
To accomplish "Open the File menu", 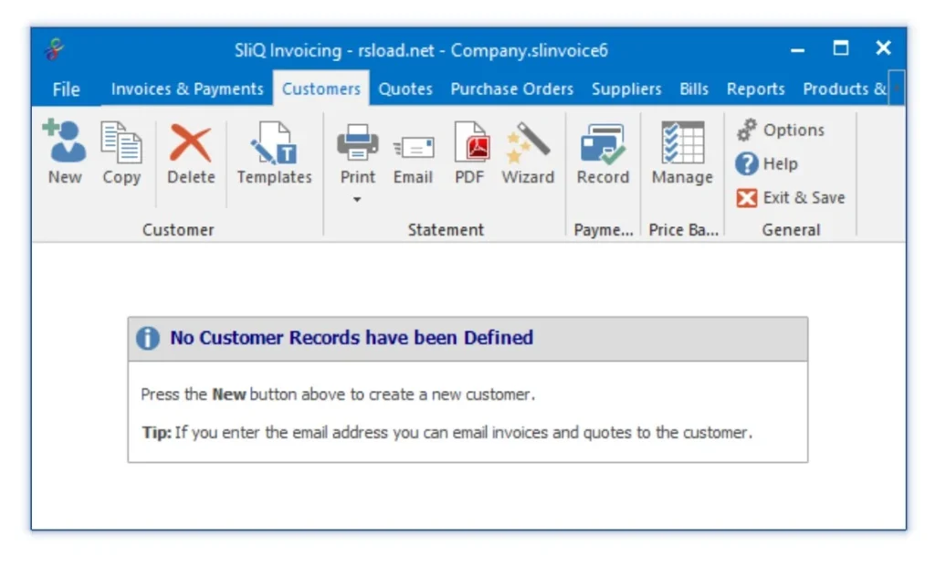I will click(x=66, y=89).
